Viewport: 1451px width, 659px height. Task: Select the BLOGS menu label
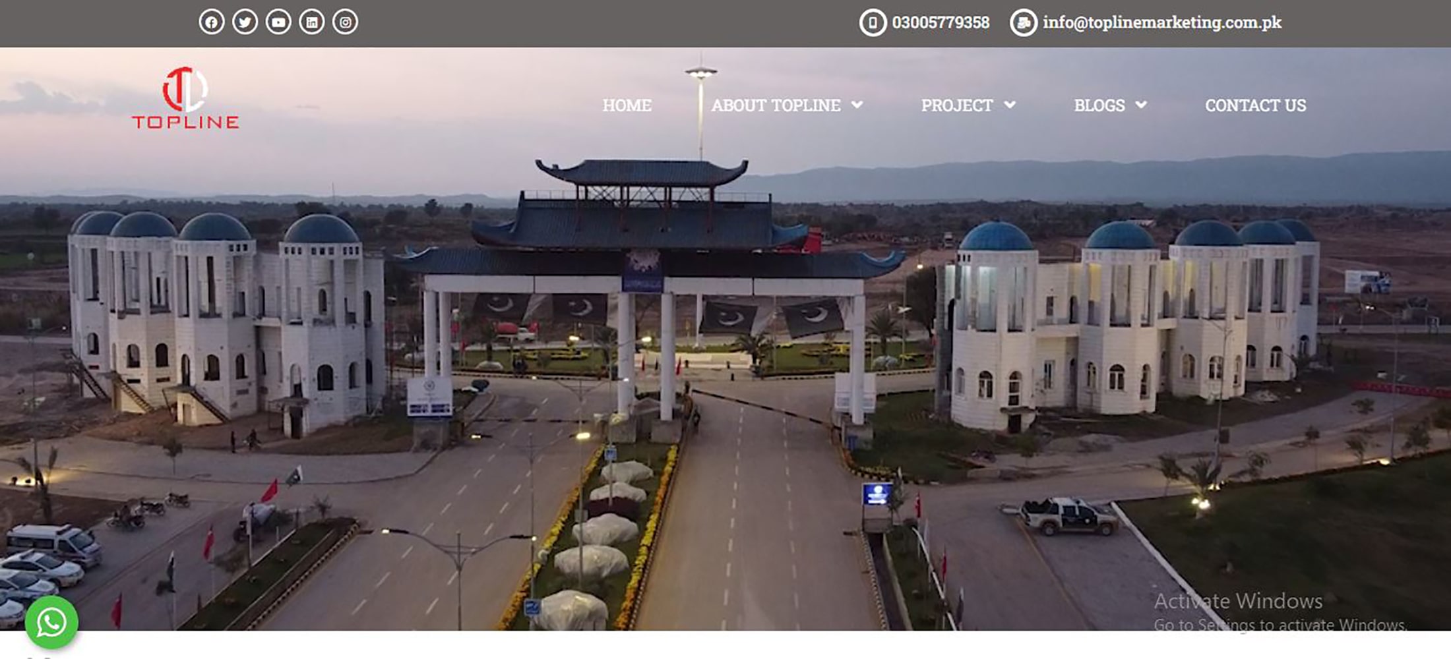(x=1099, y=105)
